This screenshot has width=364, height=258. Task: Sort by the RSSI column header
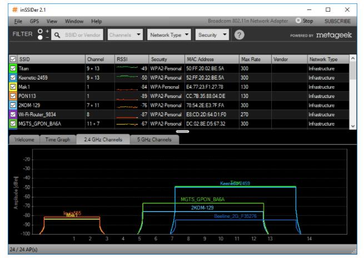132,59
